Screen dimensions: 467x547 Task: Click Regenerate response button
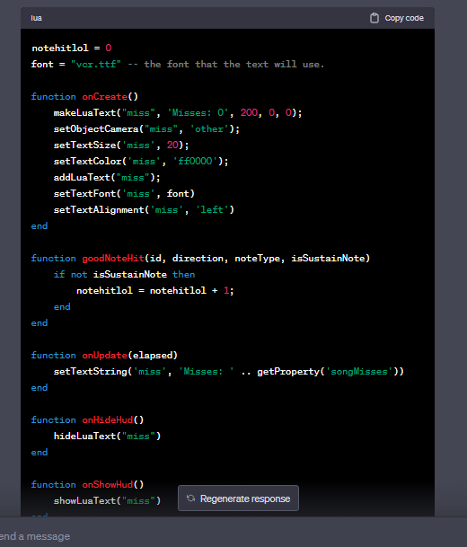tap(238, 498)
